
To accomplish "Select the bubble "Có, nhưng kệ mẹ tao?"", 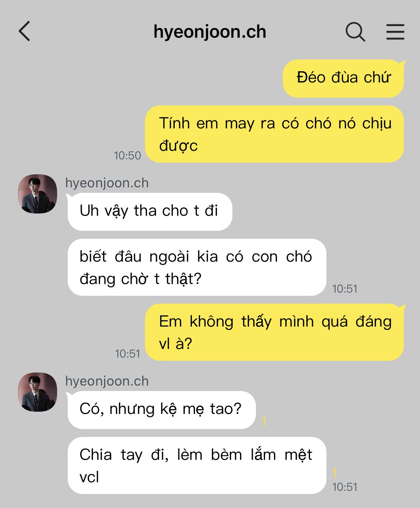I will (x=162, y=410).
